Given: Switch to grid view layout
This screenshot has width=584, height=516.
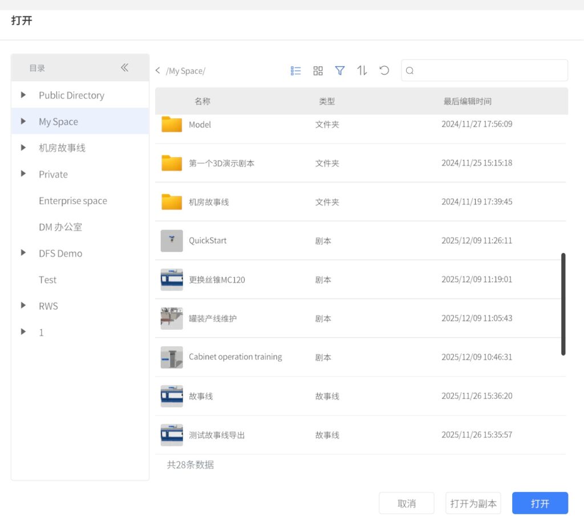Looking at the screenshot, I should [318, 71].
